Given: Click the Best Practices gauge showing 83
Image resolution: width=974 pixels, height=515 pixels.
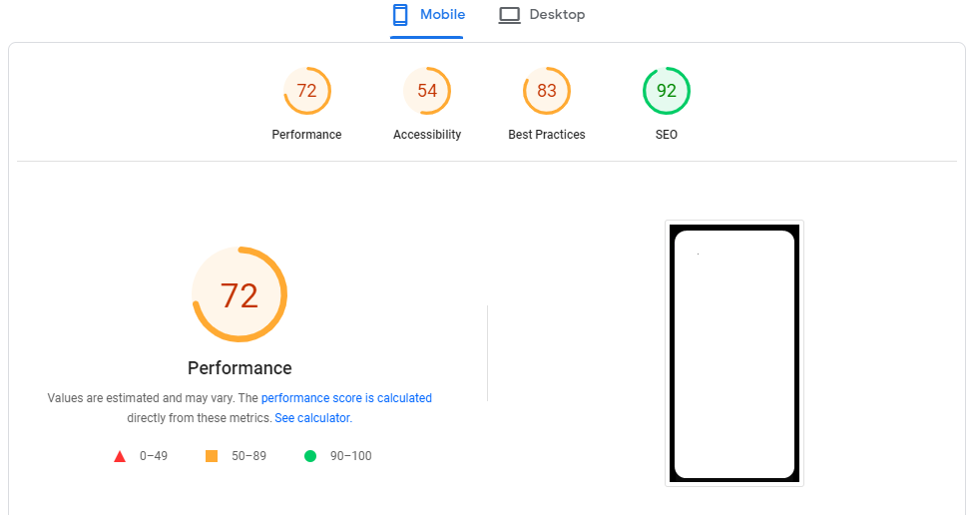Looking at the screenshot, I should point(547,91).
